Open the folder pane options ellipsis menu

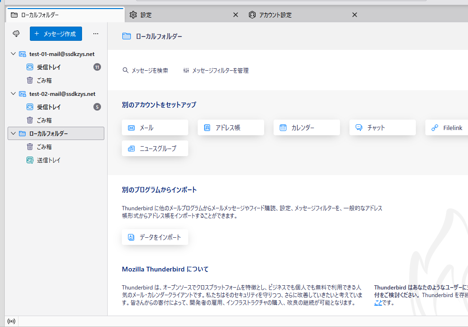(x=96, y=34)
